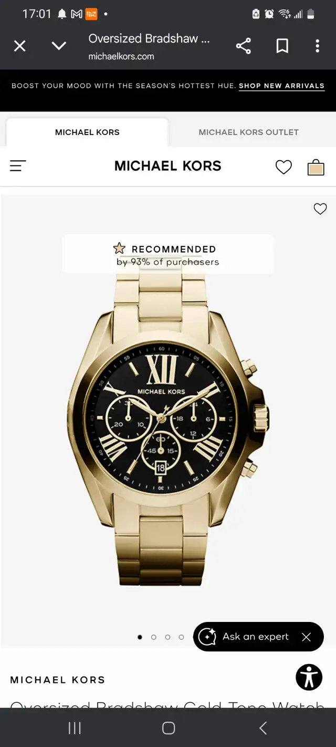Select the Michael Kors tab
This screenshot has width=336, height=747.
click(x=87, y=132)
